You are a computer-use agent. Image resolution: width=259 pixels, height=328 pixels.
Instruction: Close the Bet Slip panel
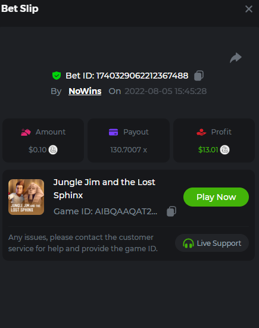[249, 9]
